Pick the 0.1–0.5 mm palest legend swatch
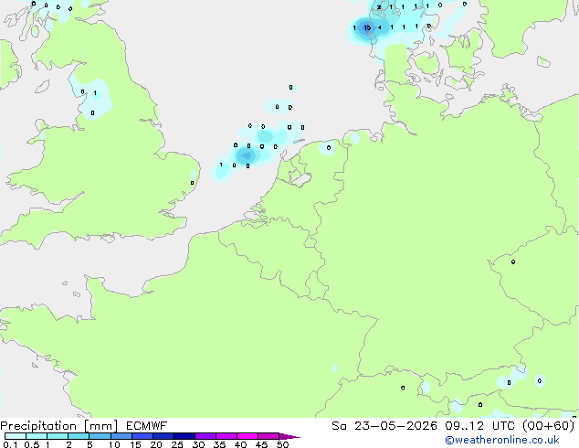The width and height of the screenshot is (579, 448). [x=16, y=436]
